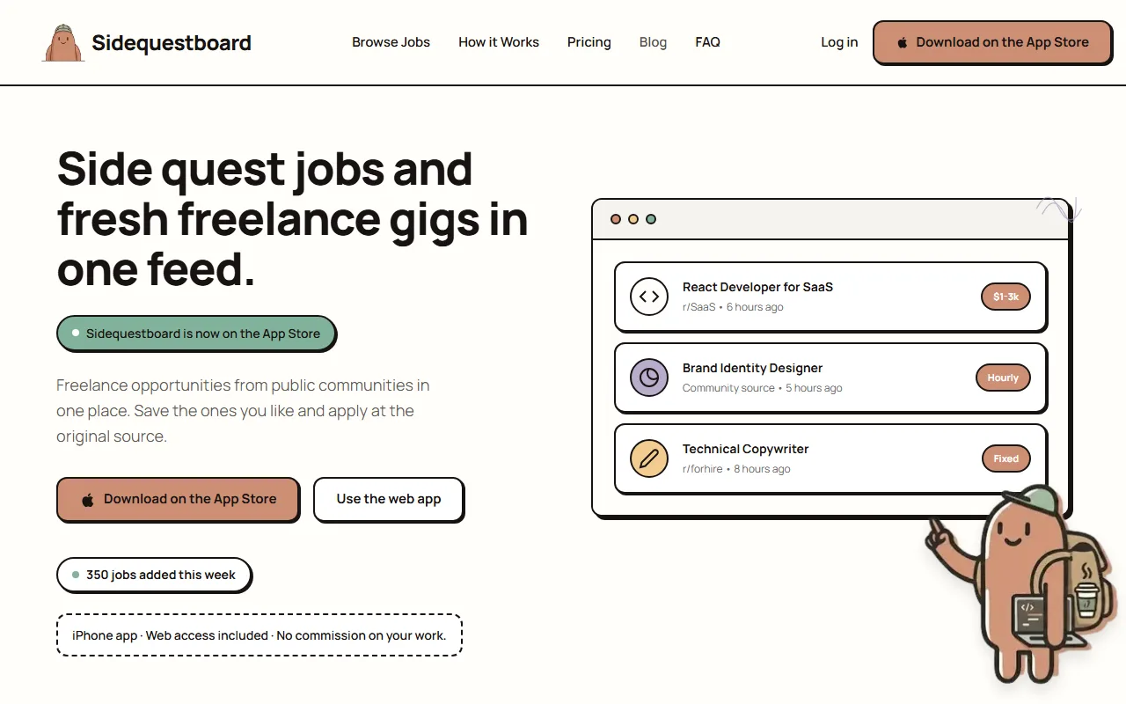Open the Pricing nav link
The image size is (1126, 704).
(589, 42)
